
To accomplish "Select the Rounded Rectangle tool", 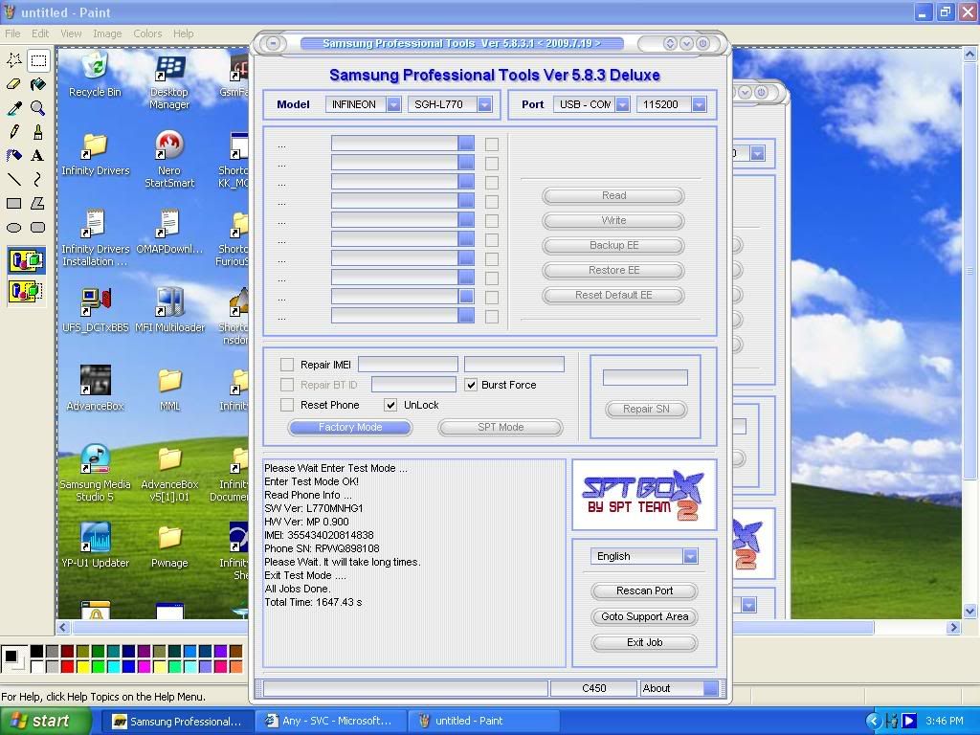I will coord(38,227).
